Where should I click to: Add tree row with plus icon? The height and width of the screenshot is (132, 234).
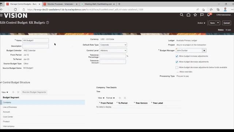point(120,98)
